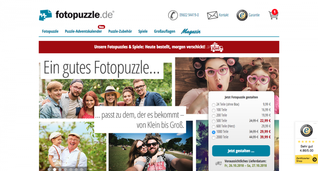Click the envelope Kontakt icon
This screenshot has width=318, height=171.
pos(212,15)
